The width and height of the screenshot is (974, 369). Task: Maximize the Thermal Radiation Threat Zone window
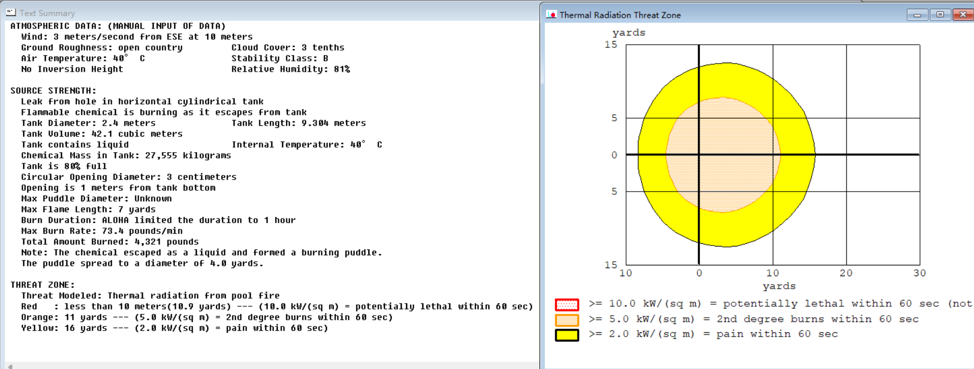tap(940, 15)
